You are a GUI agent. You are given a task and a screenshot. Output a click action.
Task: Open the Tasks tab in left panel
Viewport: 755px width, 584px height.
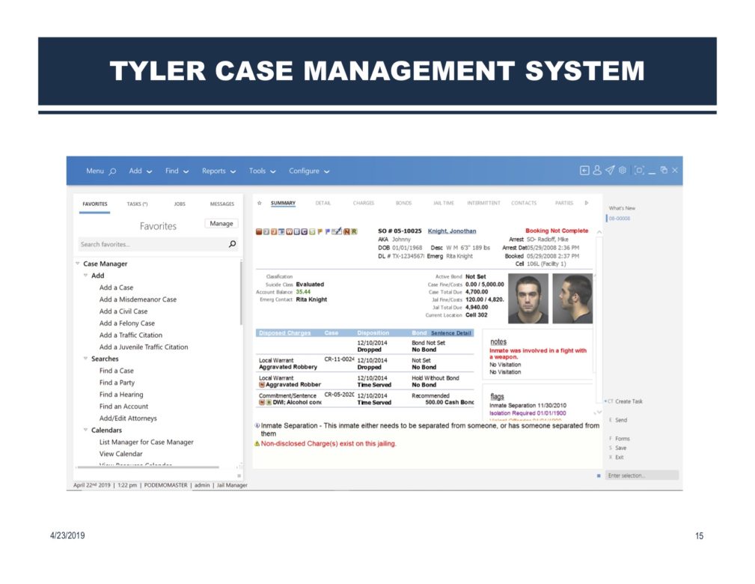click(137, 204)
